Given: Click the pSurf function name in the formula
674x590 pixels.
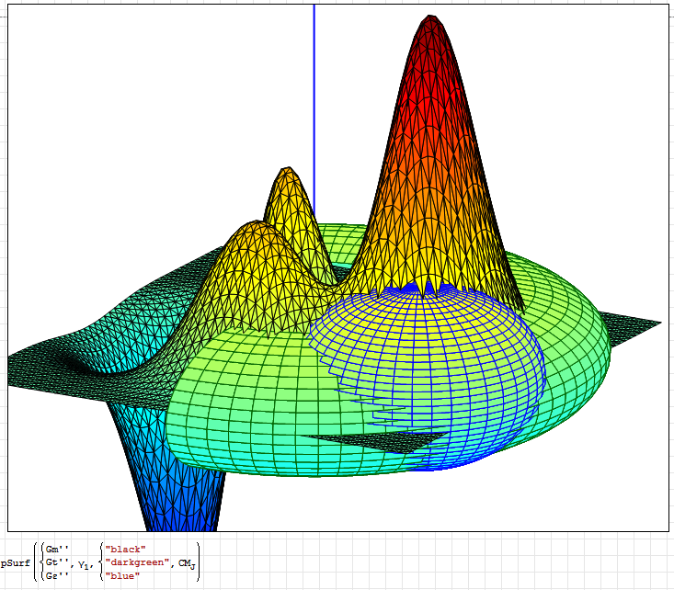Looking at the screenshot, I should pyautogui.click(x=16, y=562).
